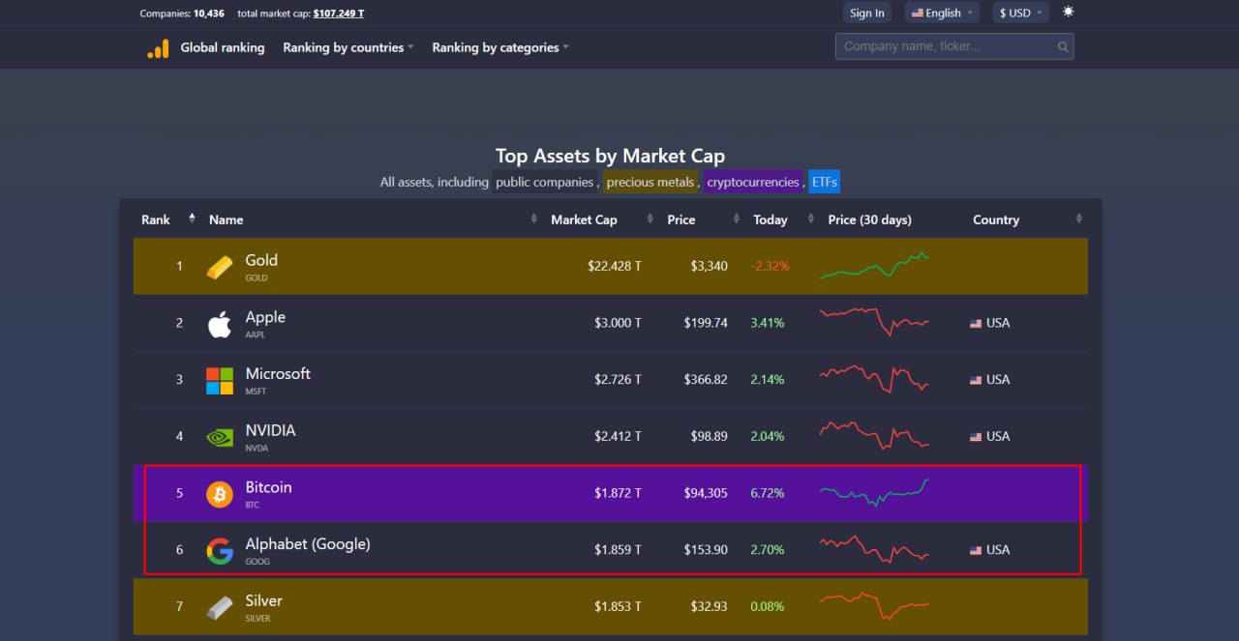Toggle the ETFs filter tag

click(824, 182)
